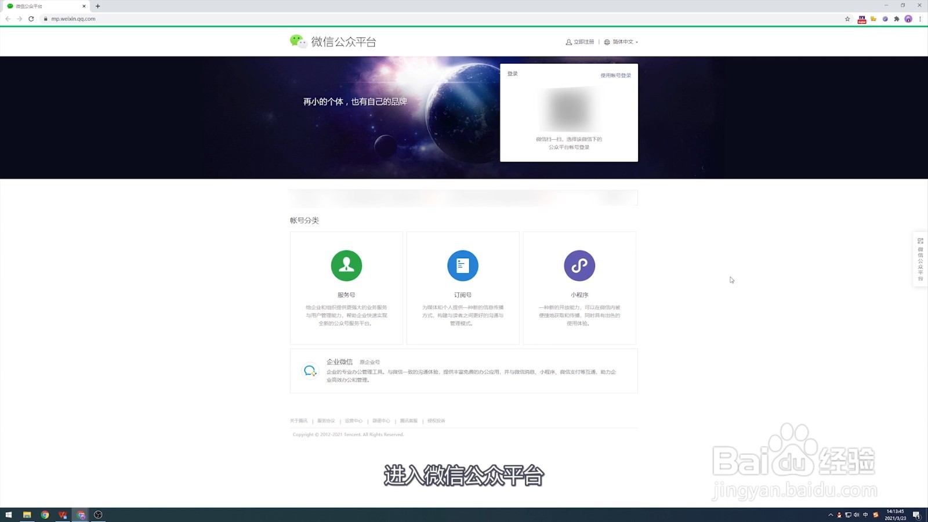Expand hidden system tray icons
The height and width of the screenshot is (522, 928).
click(x=831, y=515)
